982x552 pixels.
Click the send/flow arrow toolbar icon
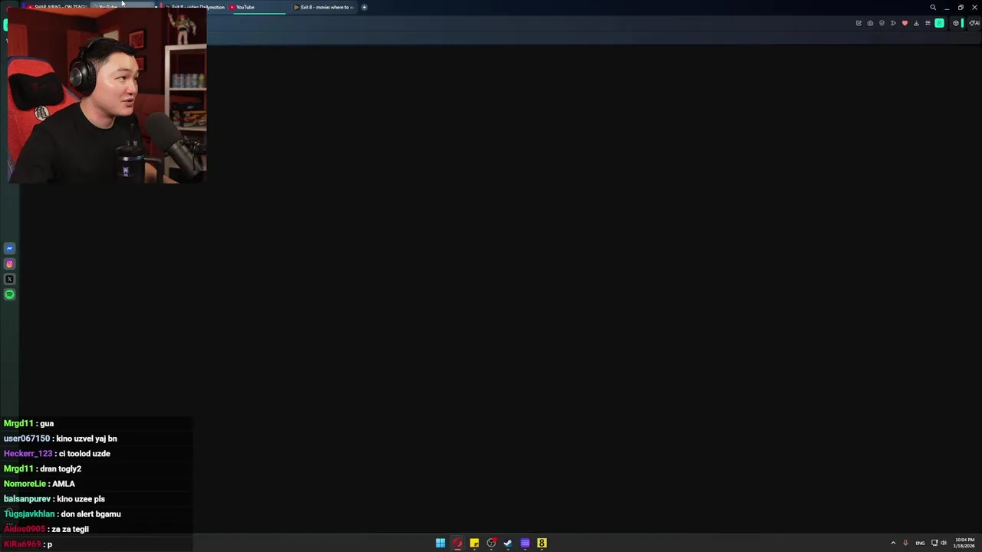pos(893,23)
